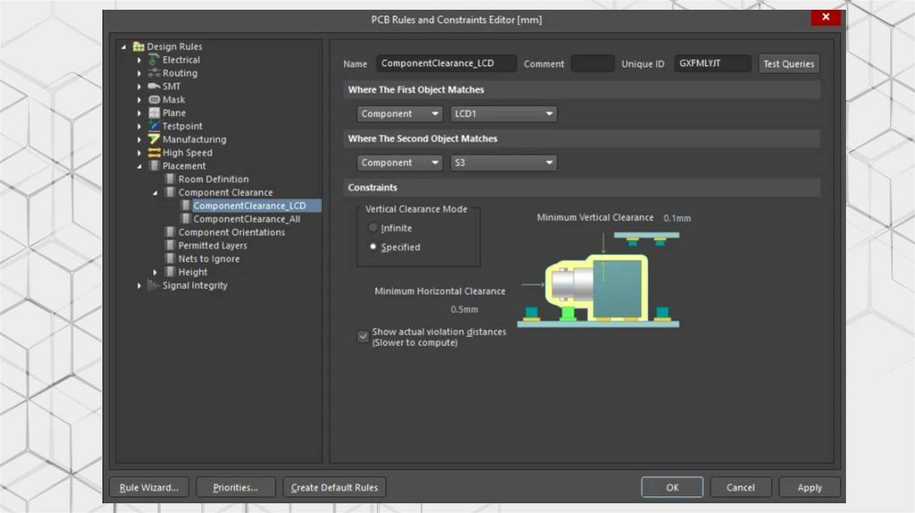Image resolution: width=915 pixels, height=513 pixels.
Task: Click the Testpoint rule category icon
Action: (x=155, y=126)
